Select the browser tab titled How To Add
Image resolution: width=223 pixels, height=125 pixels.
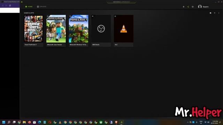10,2
